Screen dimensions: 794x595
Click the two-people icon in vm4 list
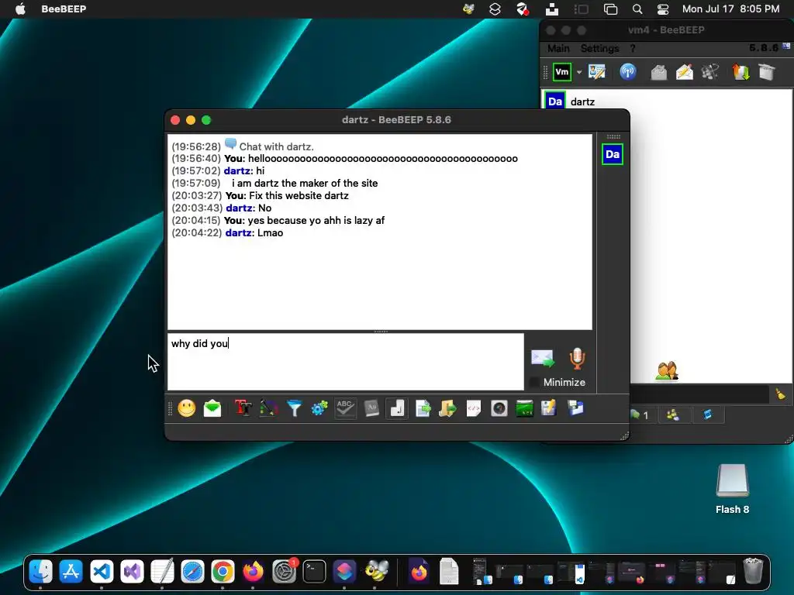click(667, 371)
